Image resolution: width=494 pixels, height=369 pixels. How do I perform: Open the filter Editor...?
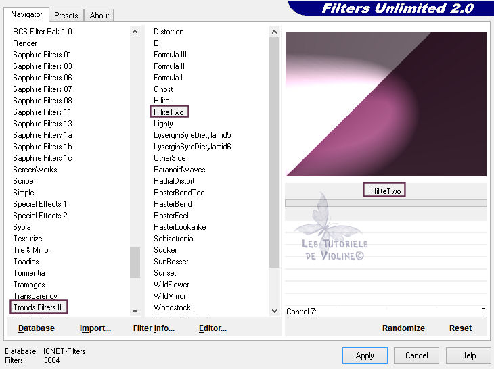(x=212, y=328)
